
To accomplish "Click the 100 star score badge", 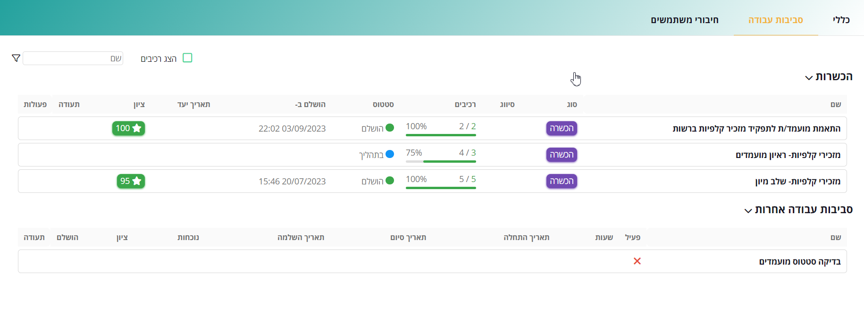I will [128, 128].
